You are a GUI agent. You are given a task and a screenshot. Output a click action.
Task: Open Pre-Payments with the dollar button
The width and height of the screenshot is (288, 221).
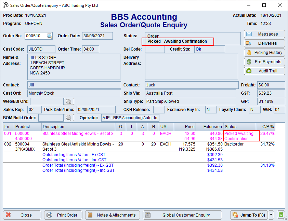coord(264,62)
